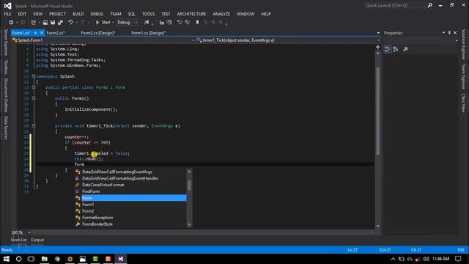The height and width of the screenshot is (264, 469).
Task: Collapse the Form1() constructor block
Action: 34,98
